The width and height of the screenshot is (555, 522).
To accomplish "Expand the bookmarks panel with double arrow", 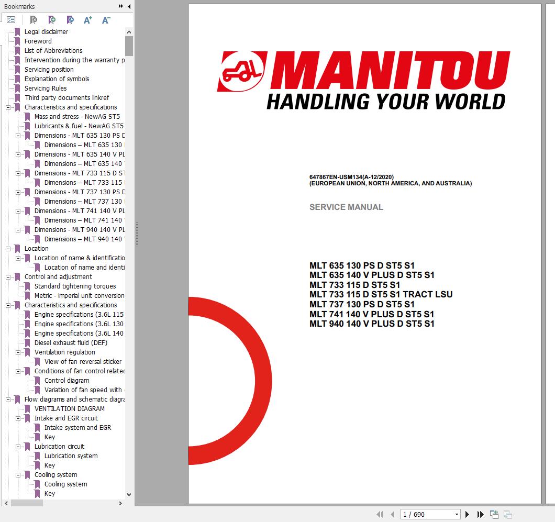I will click(x=121, y=6).
